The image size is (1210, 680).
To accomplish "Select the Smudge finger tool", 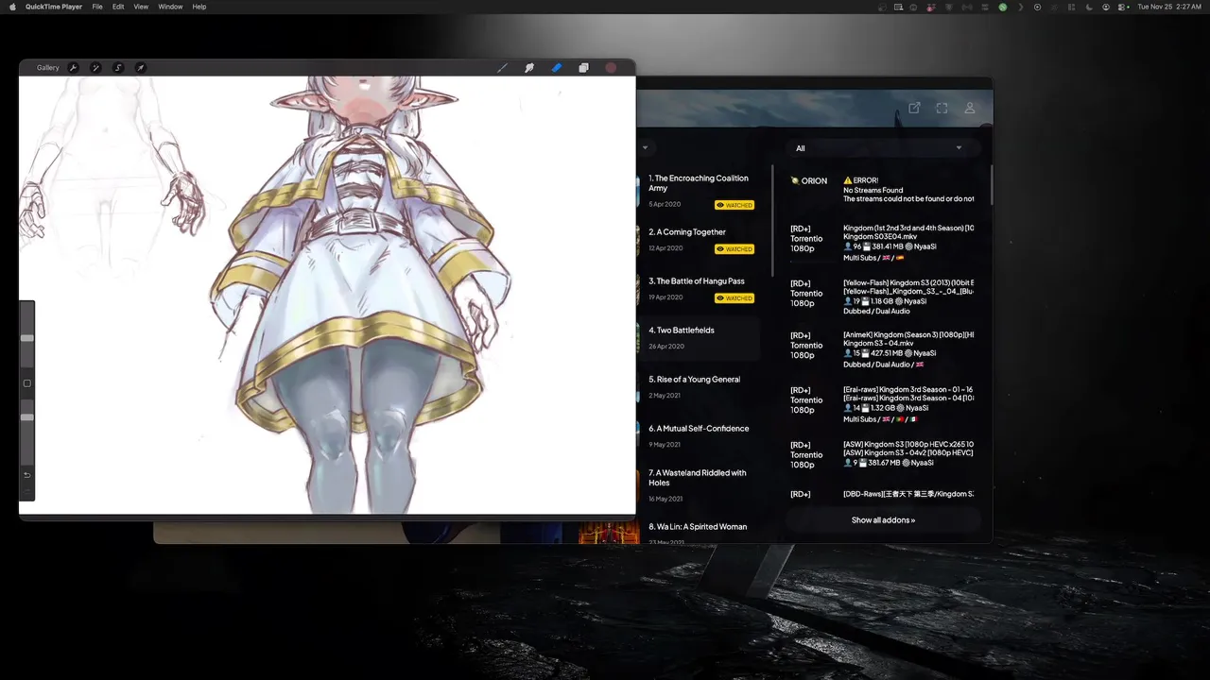I will [x=529, y=68].
